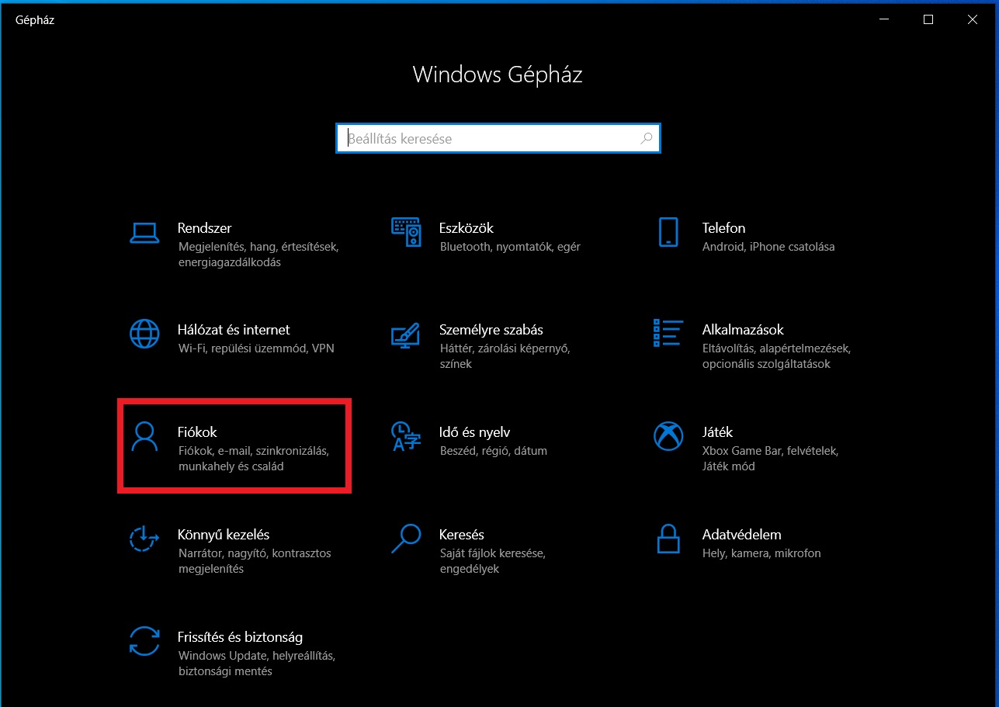
Task: Click the Hálózat és internet globe icon
Action: click(144, 334)
